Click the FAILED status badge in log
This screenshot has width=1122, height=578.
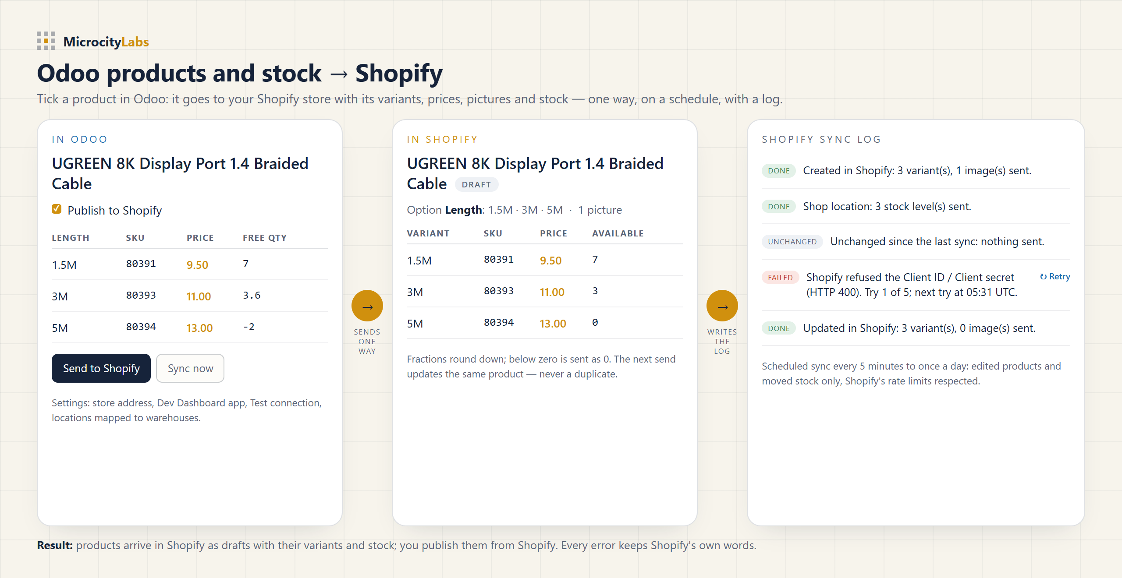(780, 277)
